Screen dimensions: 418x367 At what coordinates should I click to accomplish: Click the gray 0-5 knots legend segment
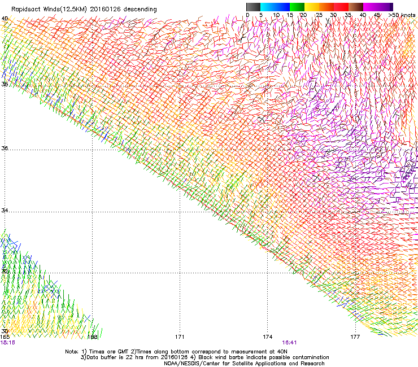click(253, 7)
